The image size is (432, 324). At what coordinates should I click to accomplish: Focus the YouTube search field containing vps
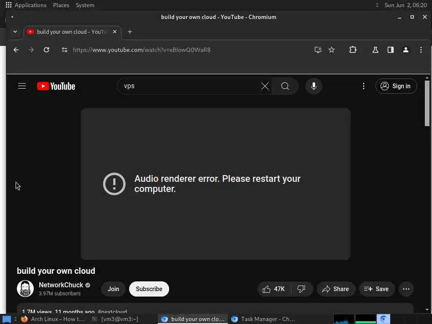pyautogui.click(x=190, y=86)
